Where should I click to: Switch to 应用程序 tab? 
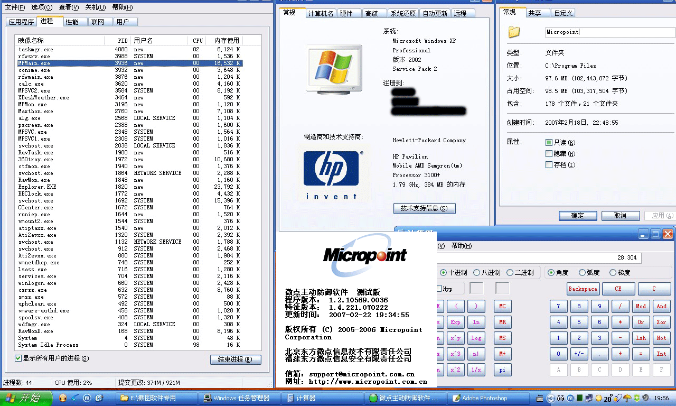pos(21,22)
